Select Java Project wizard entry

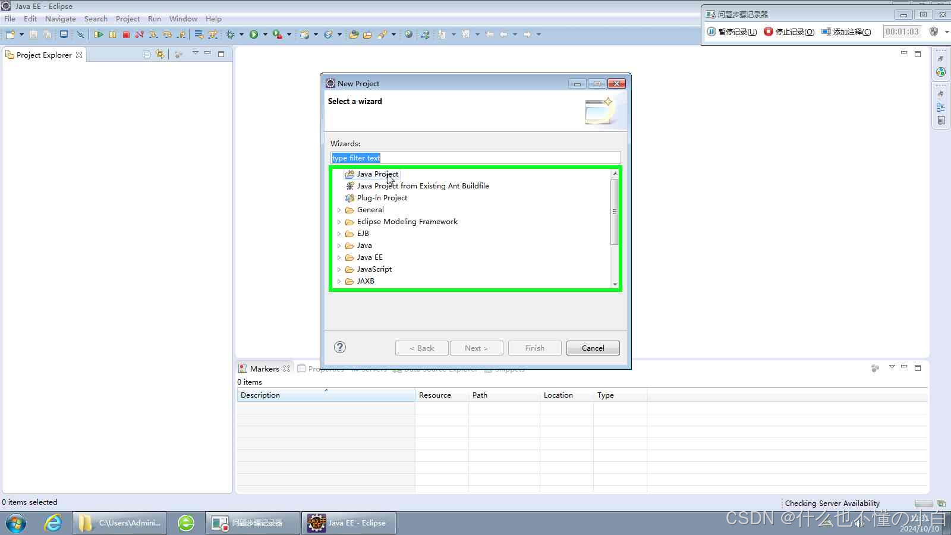click(377, 174)
